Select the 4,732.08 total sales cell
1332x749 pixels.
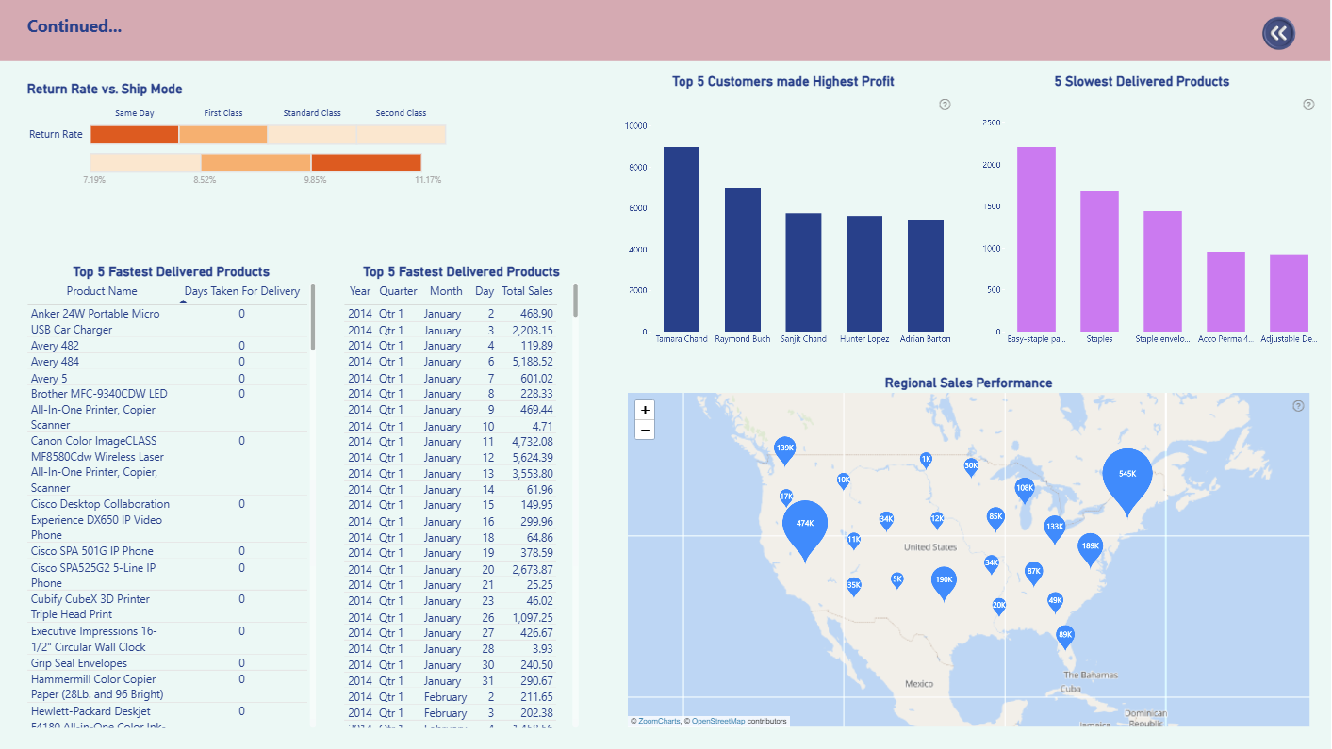point(532,442)
